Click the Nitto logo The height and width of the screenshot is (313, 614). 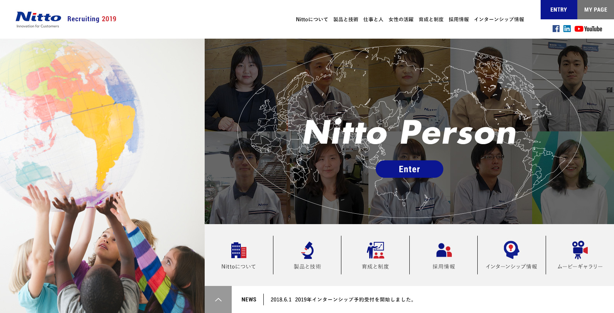coord(38,19)
